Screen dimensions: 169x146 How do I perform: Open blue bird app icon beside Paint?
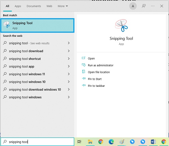(x=132, y=142)
